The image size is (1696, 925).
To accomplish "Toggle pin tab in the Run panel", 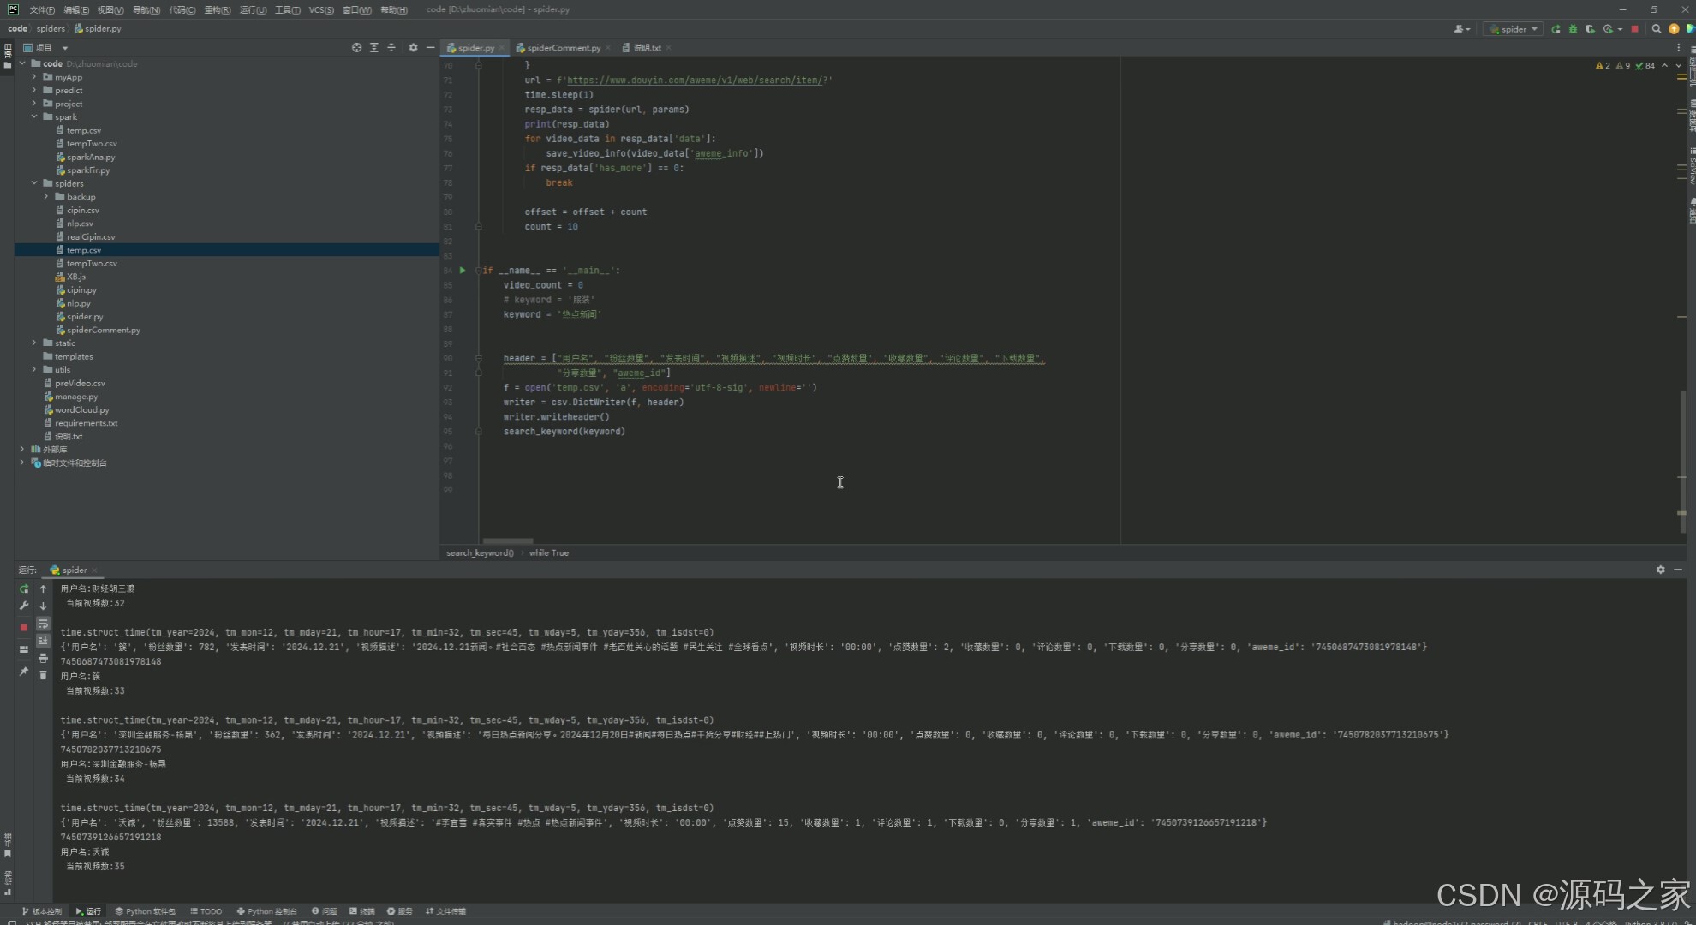I will click(x=24, y=671).
